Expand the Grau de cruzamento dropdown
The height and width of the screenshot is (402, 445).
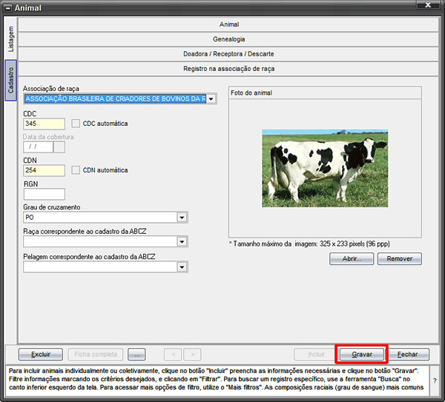click(182, 218)
